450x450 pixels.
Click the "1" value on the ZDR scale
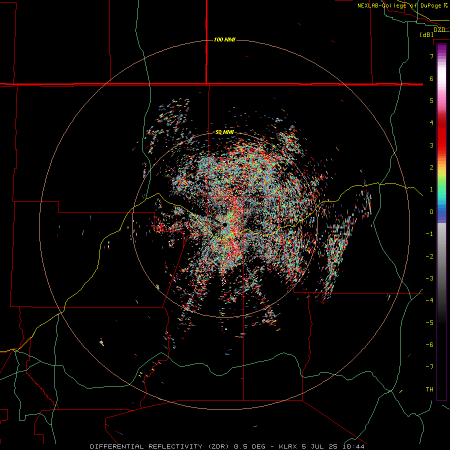point(431,189)
